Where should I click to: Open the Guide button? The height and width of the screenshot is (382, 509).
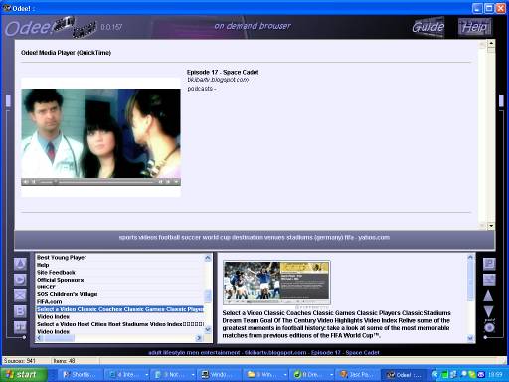428,27
